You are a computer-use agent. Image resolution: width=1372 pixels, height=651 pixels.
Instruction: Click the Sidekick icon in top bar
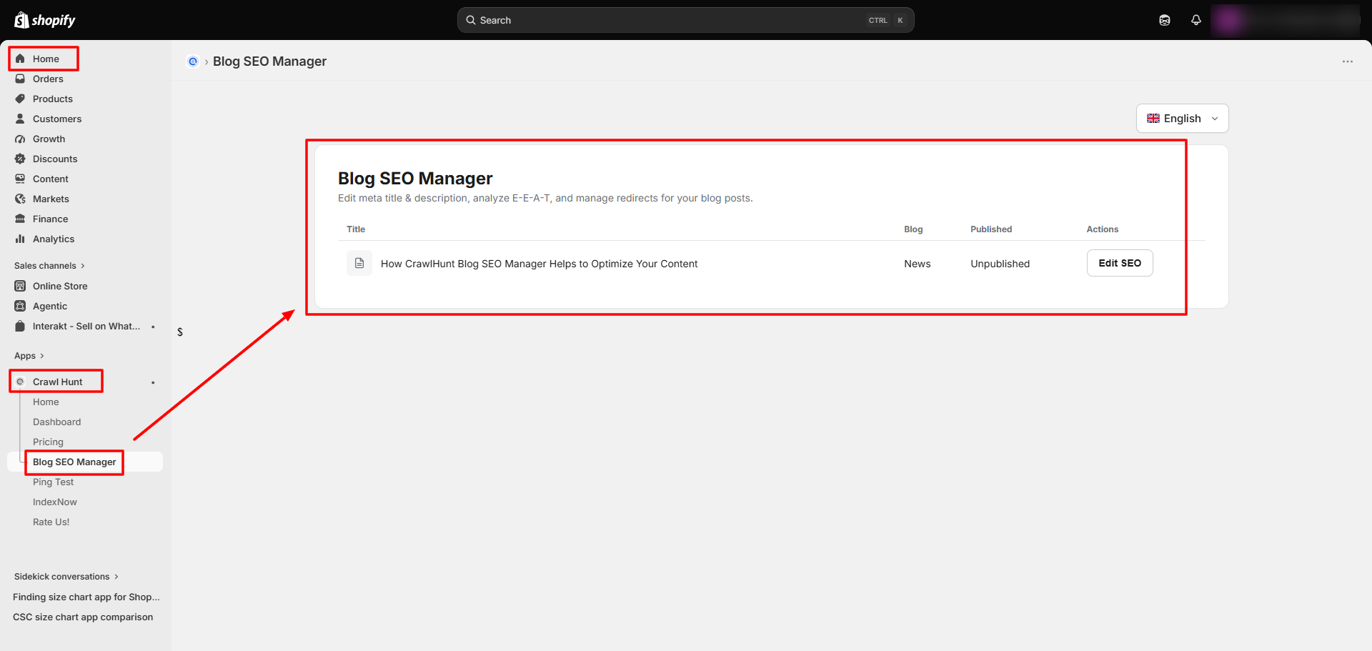pyautogui.click(x=1165, y=20)
